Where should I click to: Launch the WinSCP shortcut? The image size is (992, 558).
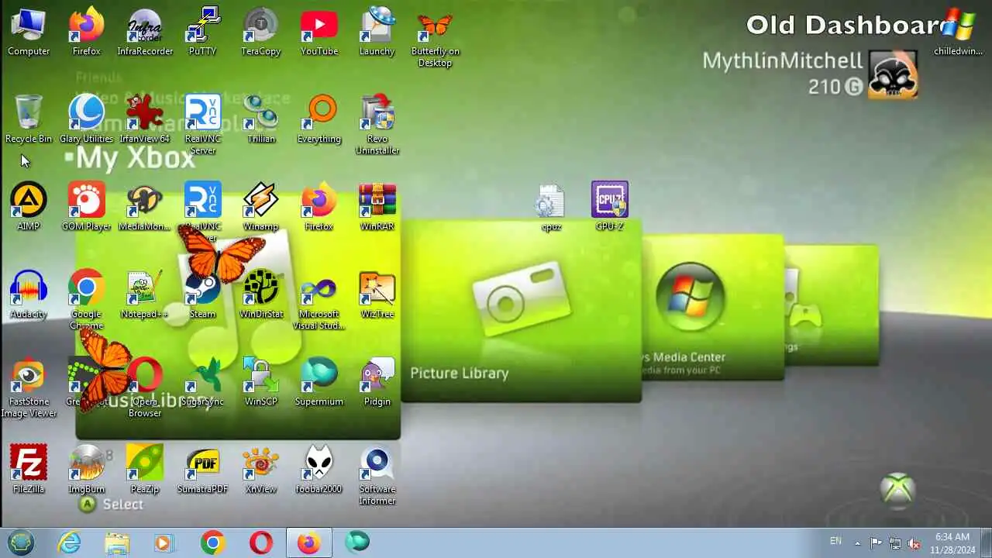(x=260, y=382)
